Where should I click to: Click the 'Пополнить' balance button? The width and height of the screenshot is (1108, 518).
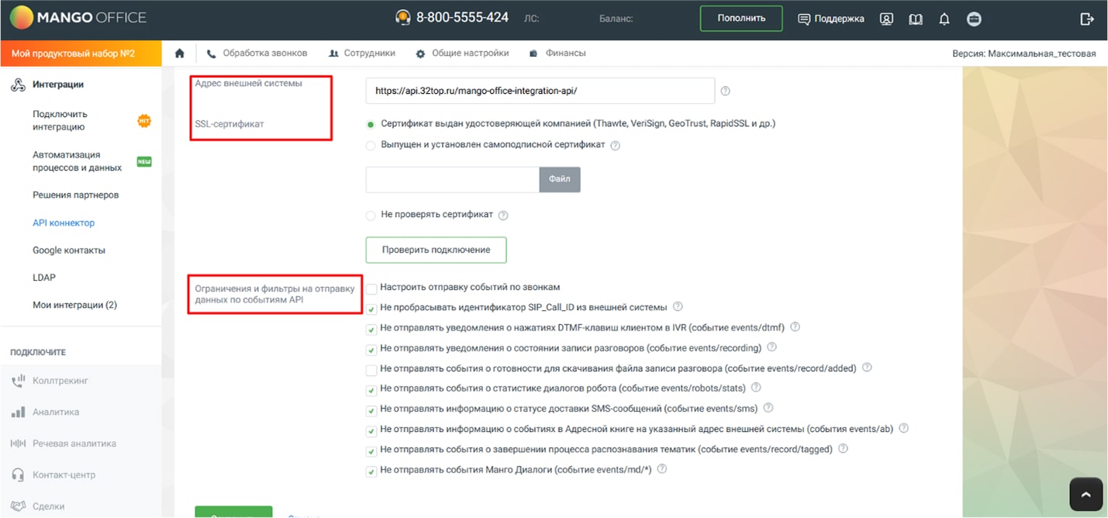(x=740, y=19)
